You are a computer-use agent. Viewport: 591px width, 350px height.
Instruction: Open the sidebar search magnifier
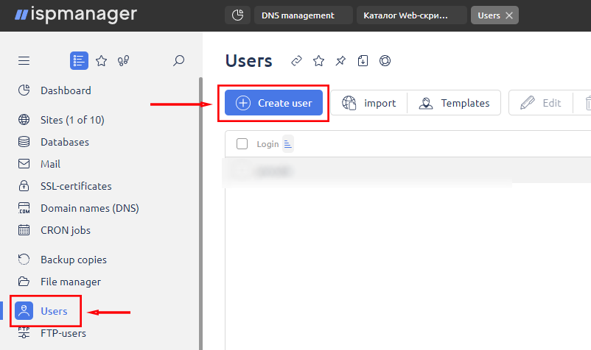[178, 61]
